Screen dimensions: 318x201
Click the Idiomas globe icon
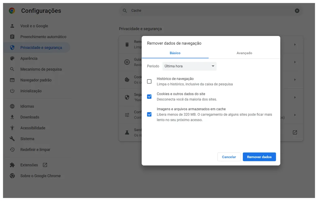pyautogui.click(x=12, y=106)
